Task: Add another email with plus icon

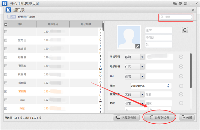Action: tap(181, 66)
